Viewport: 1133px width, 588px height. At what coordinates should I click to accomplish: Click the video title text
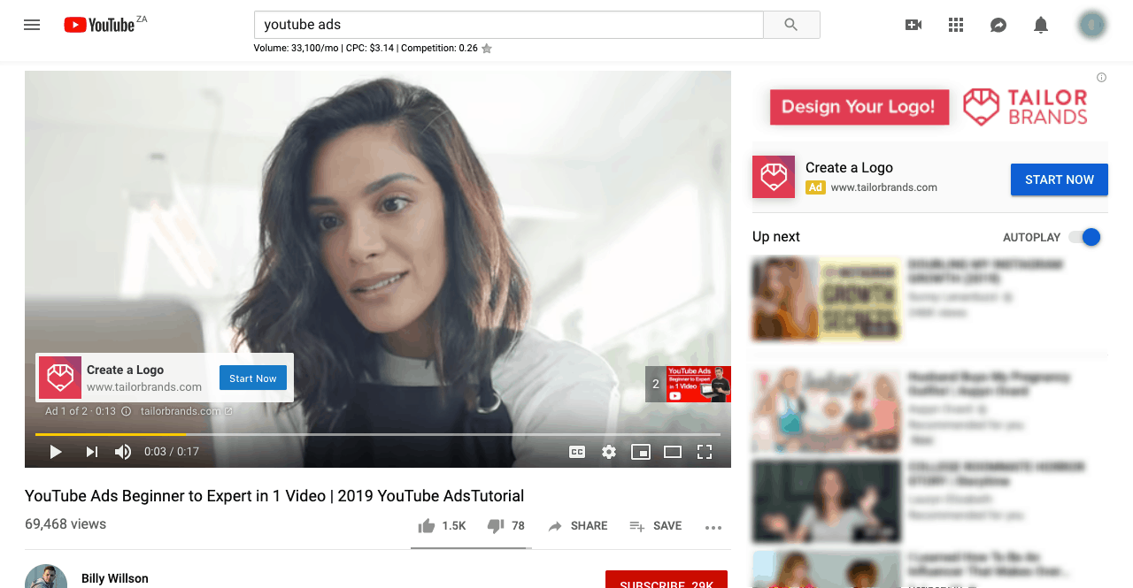click(274, 496)
